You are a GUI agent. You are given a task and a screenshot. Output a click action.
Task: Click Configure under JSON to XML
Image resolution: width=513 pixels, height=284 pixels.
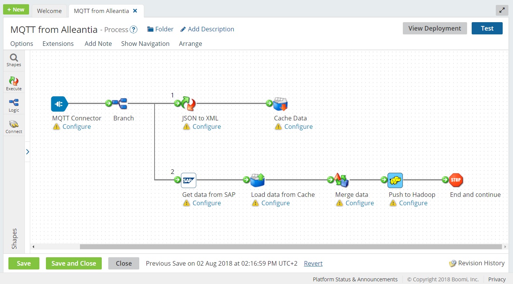[x=207, y=127]
